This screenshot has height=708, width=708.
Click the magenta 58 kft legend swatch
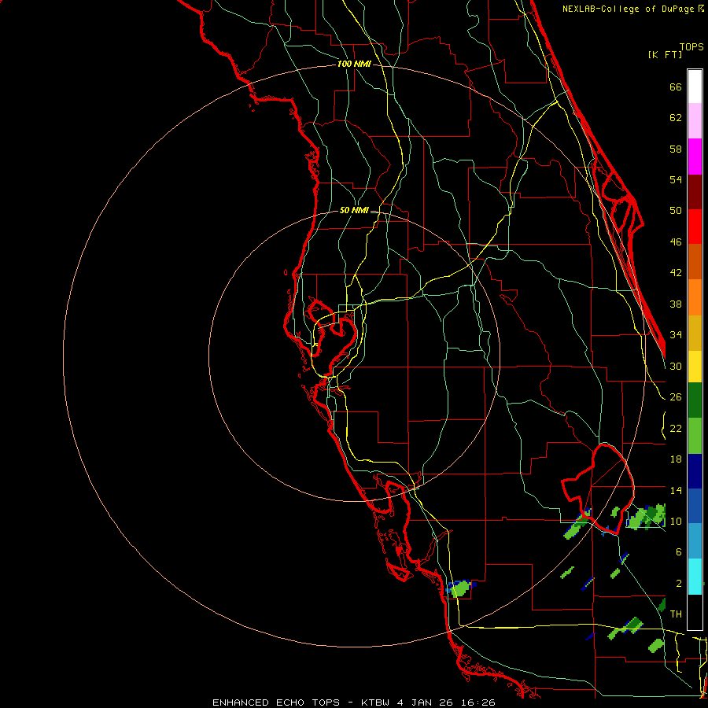tap(695, 157)
